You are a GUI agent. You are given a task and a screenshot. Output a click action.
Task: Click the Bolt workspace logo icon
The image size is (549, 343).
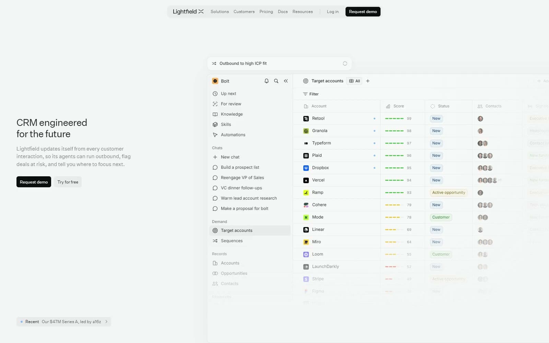pos(215,81)
